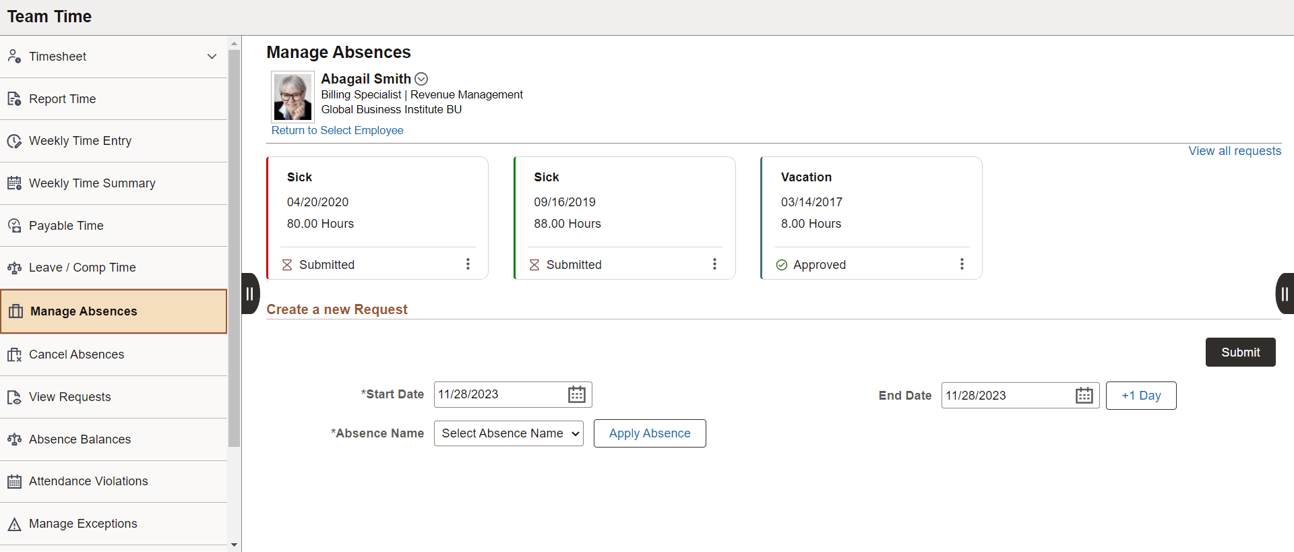Open actions menu for 09/16/2019 Sick request
This screenshot has width=1294, height=552.
click(714, 264)
